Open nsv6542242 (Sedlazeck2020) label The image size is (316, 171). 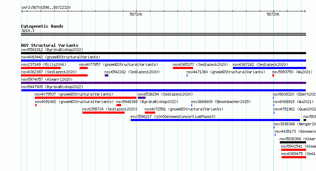(x=132, y=72)
